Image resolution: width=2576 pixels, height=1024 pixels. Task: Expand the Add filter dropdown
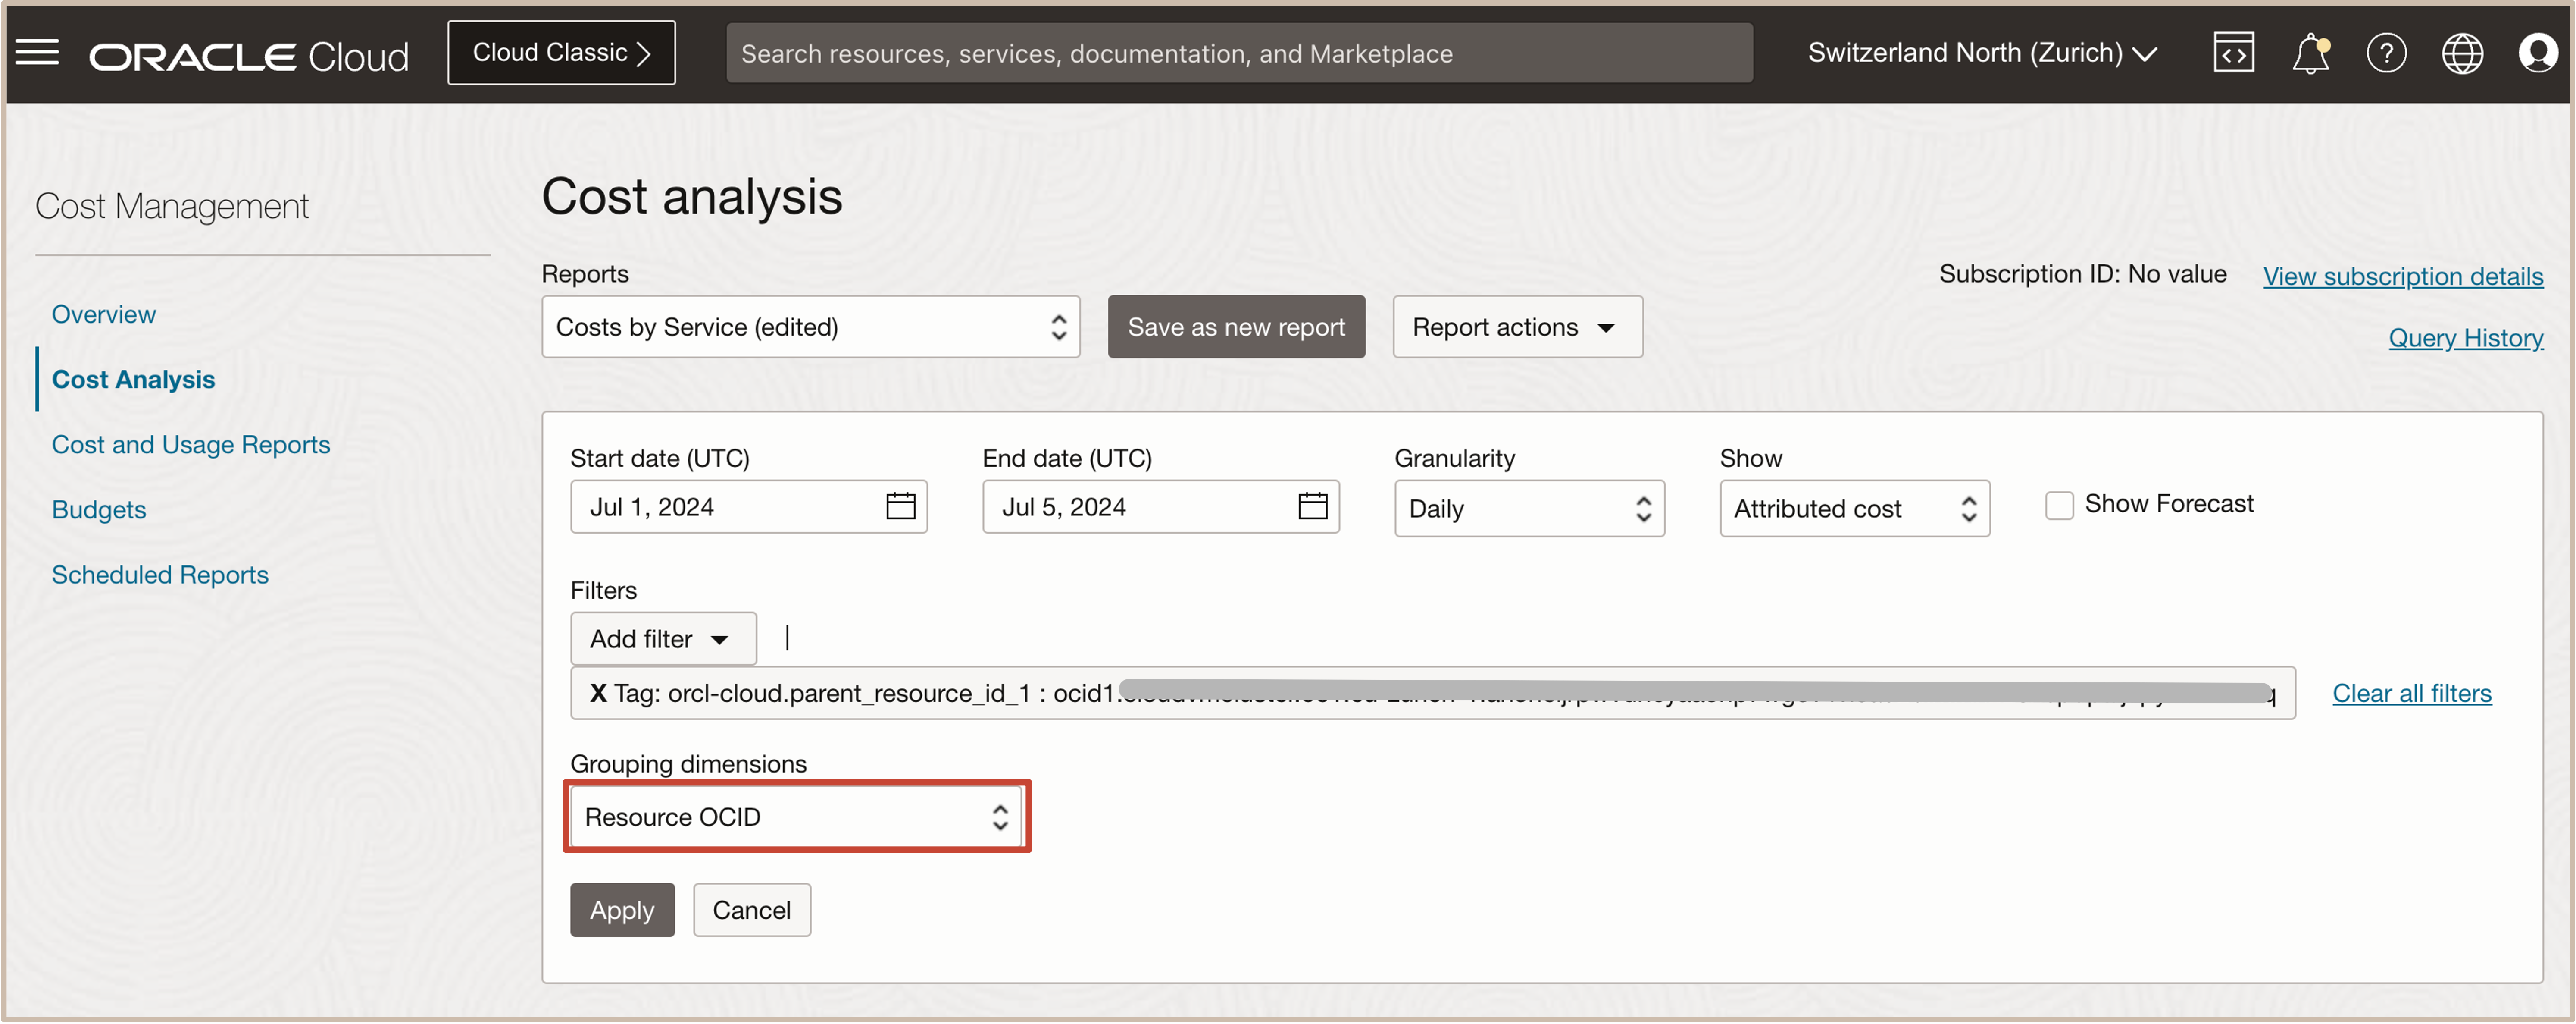pyautogui.click(x=662, y=639)
